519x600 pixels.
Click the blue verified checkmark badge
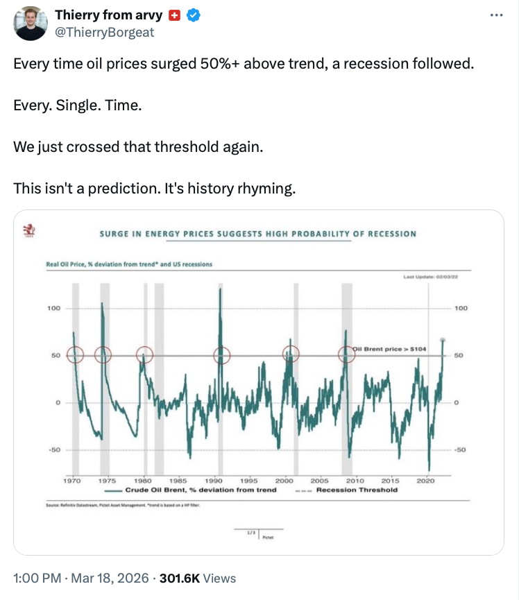pos(194,15)
